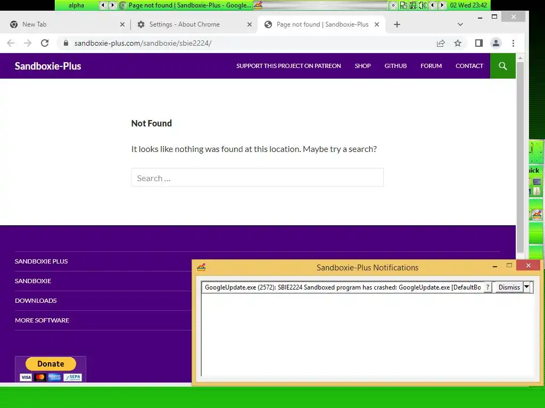545x408 pixels.
Task: Click the taskbar date and time
Action: tap(468, 5)
